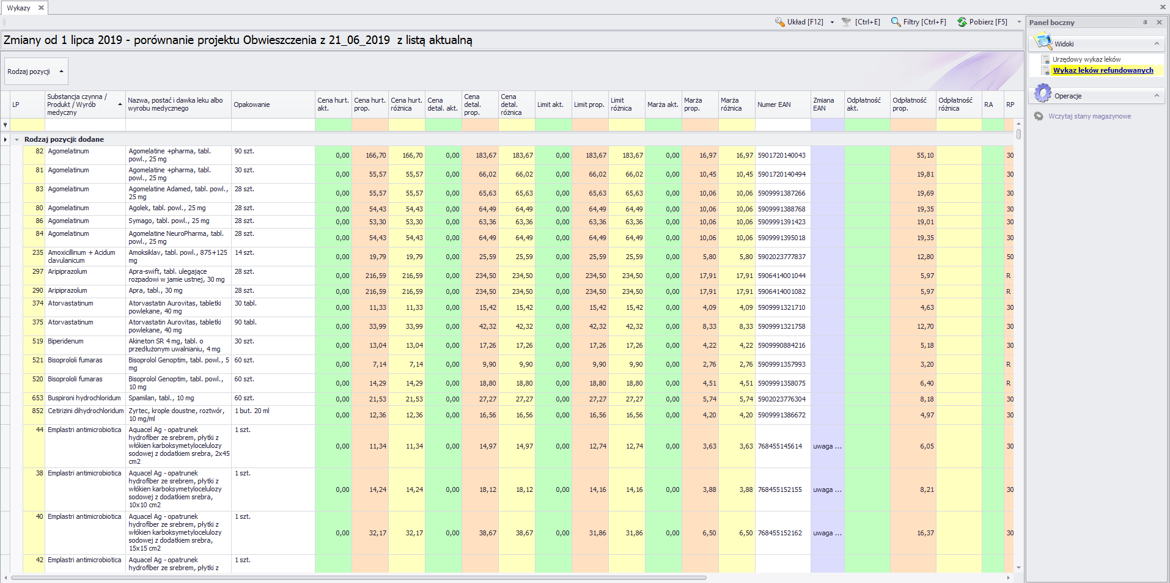Image resolution: width=1170 pixels, height=583 pixels.
Task: Click the funnel filter [Ctrl+E] icon
Action: (x=847, y=22)
